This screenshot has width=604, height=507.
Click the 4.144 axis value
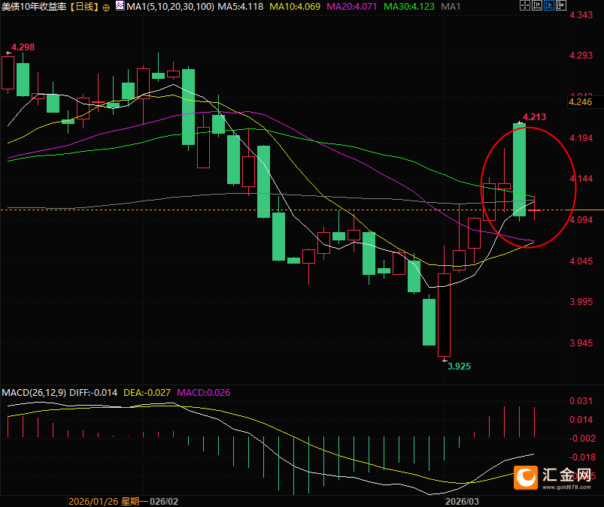(x=581, y=179)
